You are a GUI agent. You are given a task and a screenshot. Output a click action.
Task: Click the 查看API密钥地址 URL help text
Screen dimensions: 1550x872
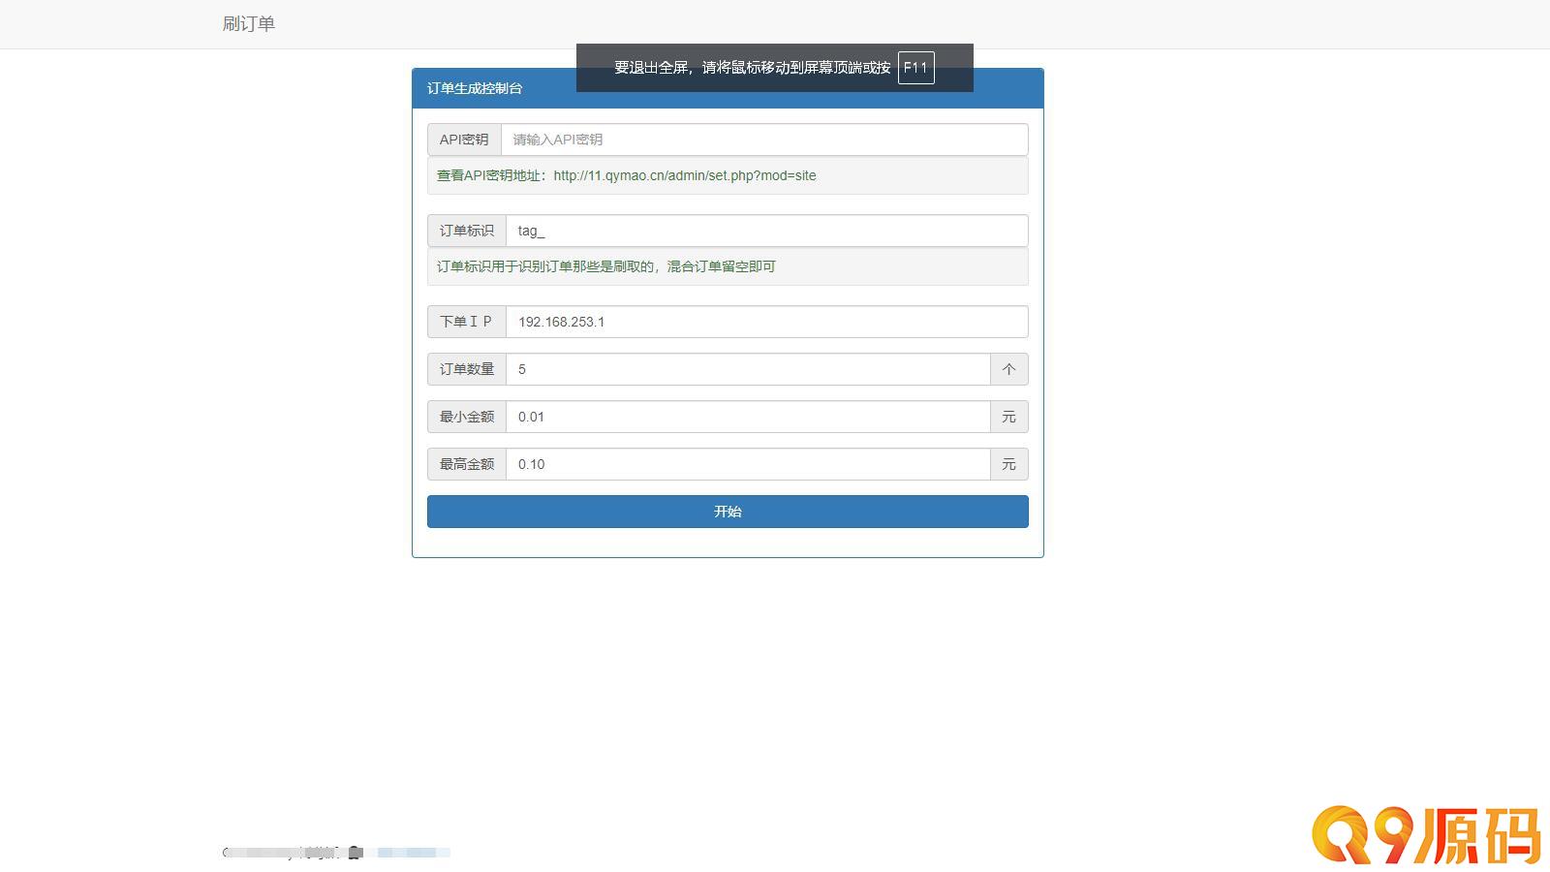627,175
